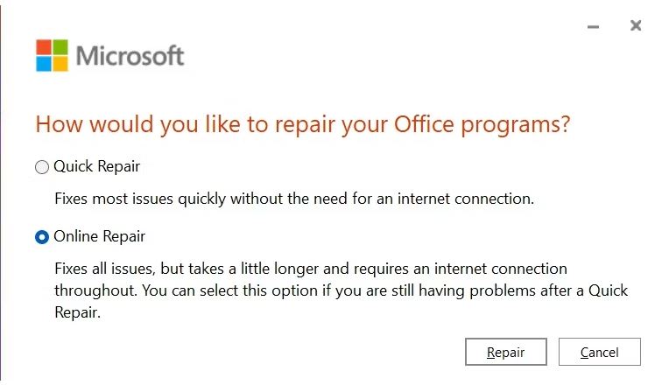Click the Online Repair option label
Screen dimensions: 662x392
pos(99,236)
